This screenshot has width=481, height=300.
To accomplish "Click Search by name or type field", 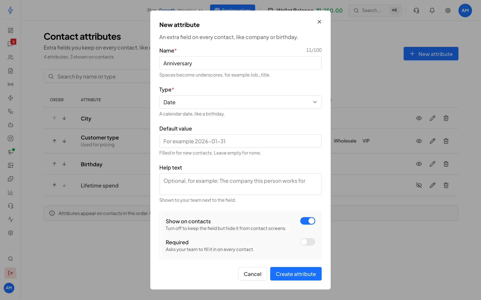I will coord(97,76).
